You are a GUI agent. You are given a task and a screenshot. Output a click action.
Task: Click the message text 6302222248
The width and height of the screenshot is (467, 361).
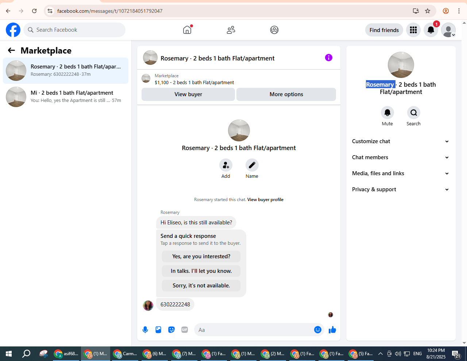pyautogui.click(x=175, y=305)
